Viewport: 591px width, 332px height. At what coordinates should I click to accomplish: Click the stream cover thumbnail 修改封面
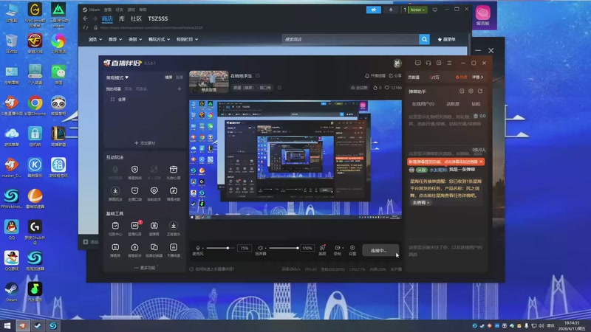[209, 82]
